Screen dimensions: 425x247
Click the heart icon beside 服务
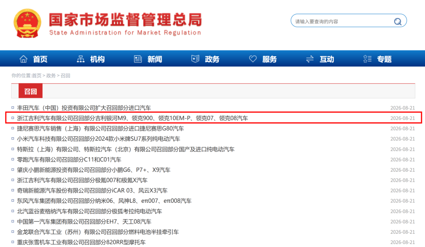click(x=253, y=59)
